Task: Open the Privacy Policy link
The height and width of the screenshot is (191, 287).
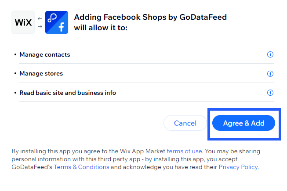Action: 238,167
